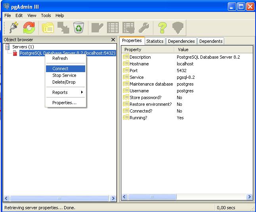Click the Servers group icon in tree
Screen dimensions: 256x212
pyautogui.click(x=8, y=47)
